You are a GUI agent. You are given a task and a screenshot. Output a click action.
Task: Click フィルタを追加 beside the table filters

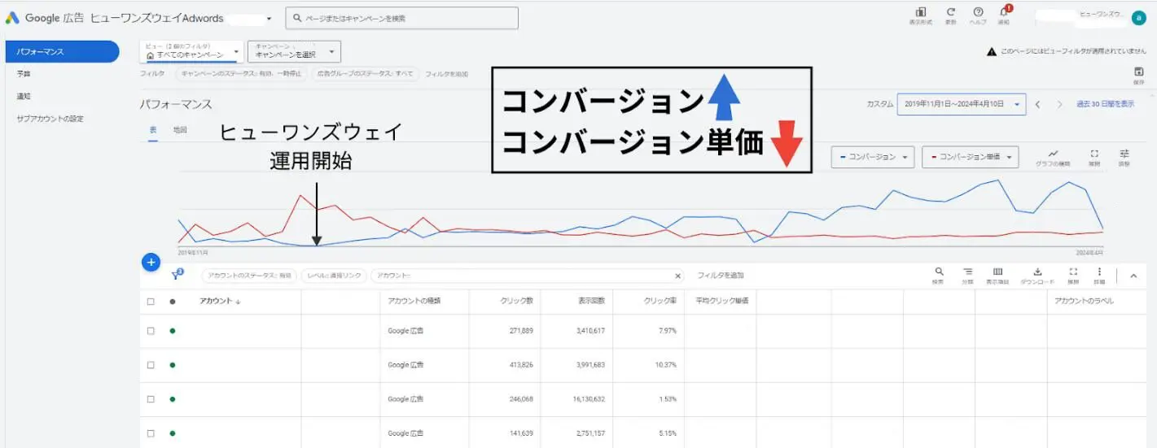pyautogui.click(x=721, y=276)
